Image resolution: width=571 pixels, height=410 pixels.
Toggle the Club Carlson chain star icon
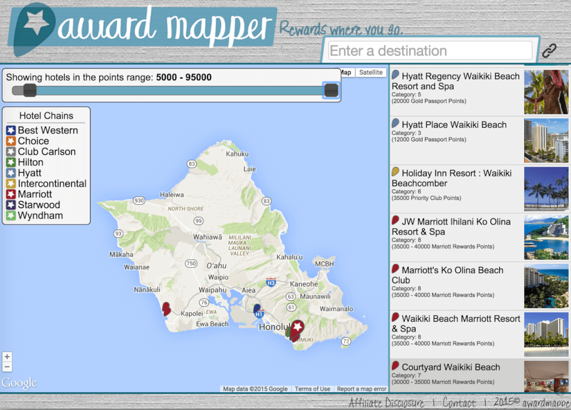point(11,152)
